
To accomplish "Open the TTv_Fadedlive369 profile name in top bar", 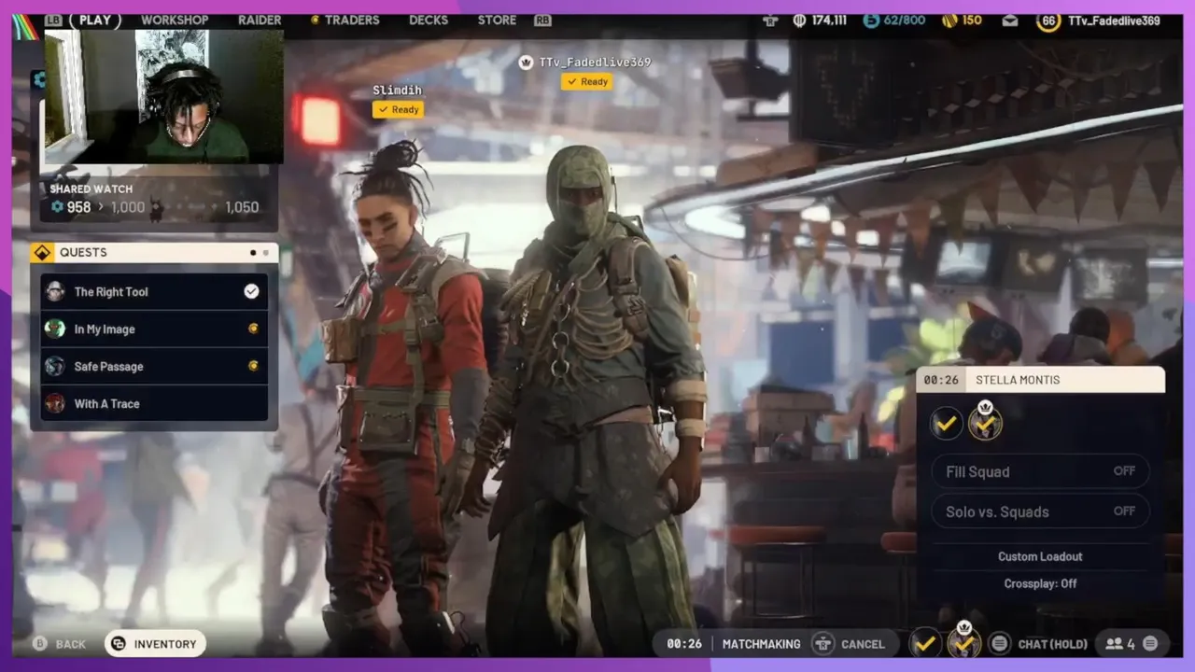I will pos(1114,21).
